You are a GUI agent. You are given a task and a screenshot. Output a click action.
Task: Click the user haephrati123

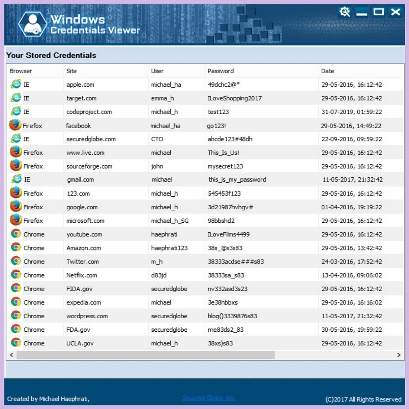pyautogui.click(x=169, y=248)
